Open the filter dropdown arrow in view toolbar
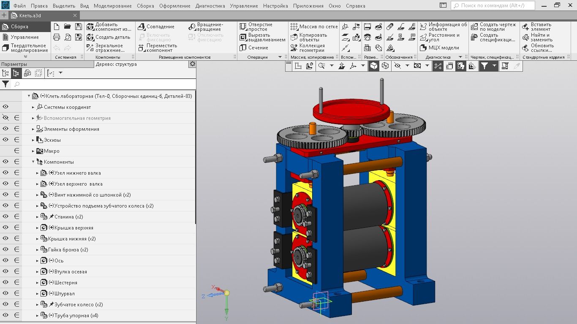The image size is (577, 324). (x=494, y=66)
